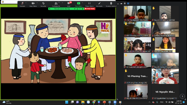Stop Video camera button
Screen dimensions: 187x105
33,4
